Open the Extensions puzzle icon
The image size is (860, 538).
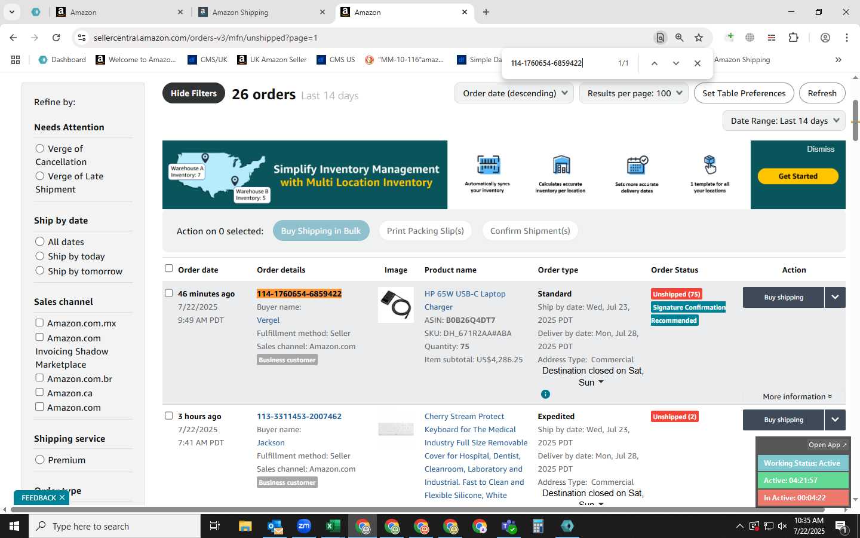coord(793,38)
